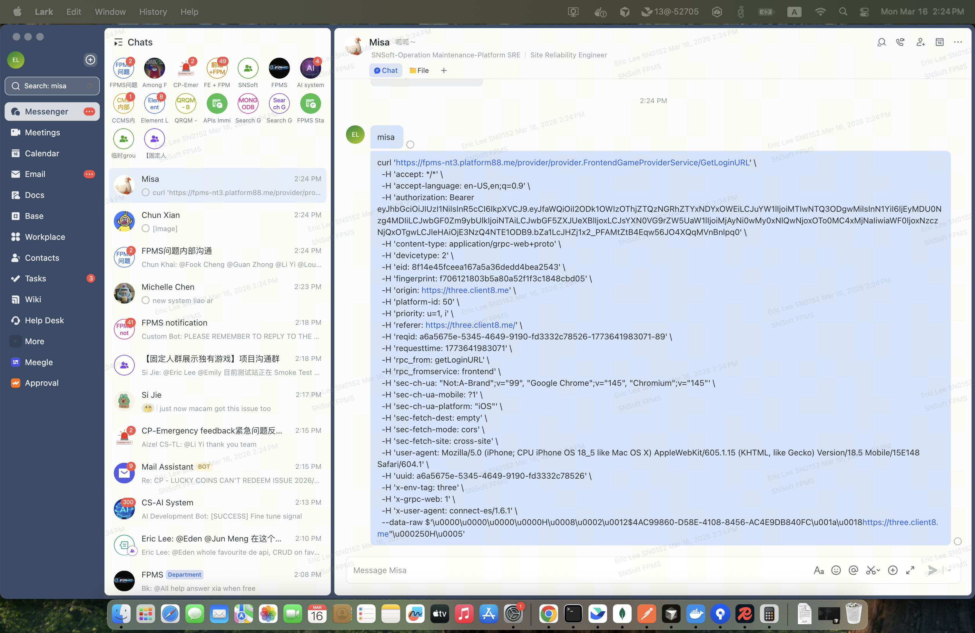Open the send button options dropdown
975x633 pixels.
click(949, 570)
